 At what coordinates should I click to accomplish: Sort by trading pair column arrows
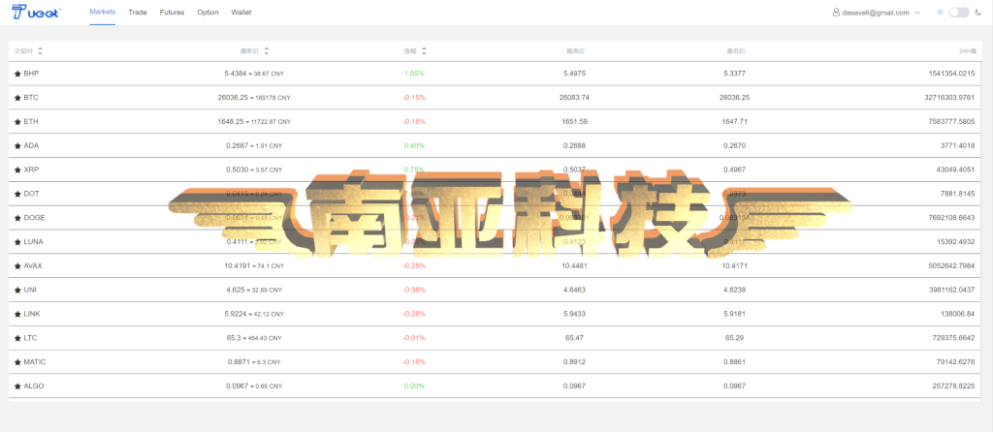click(40, 51)
